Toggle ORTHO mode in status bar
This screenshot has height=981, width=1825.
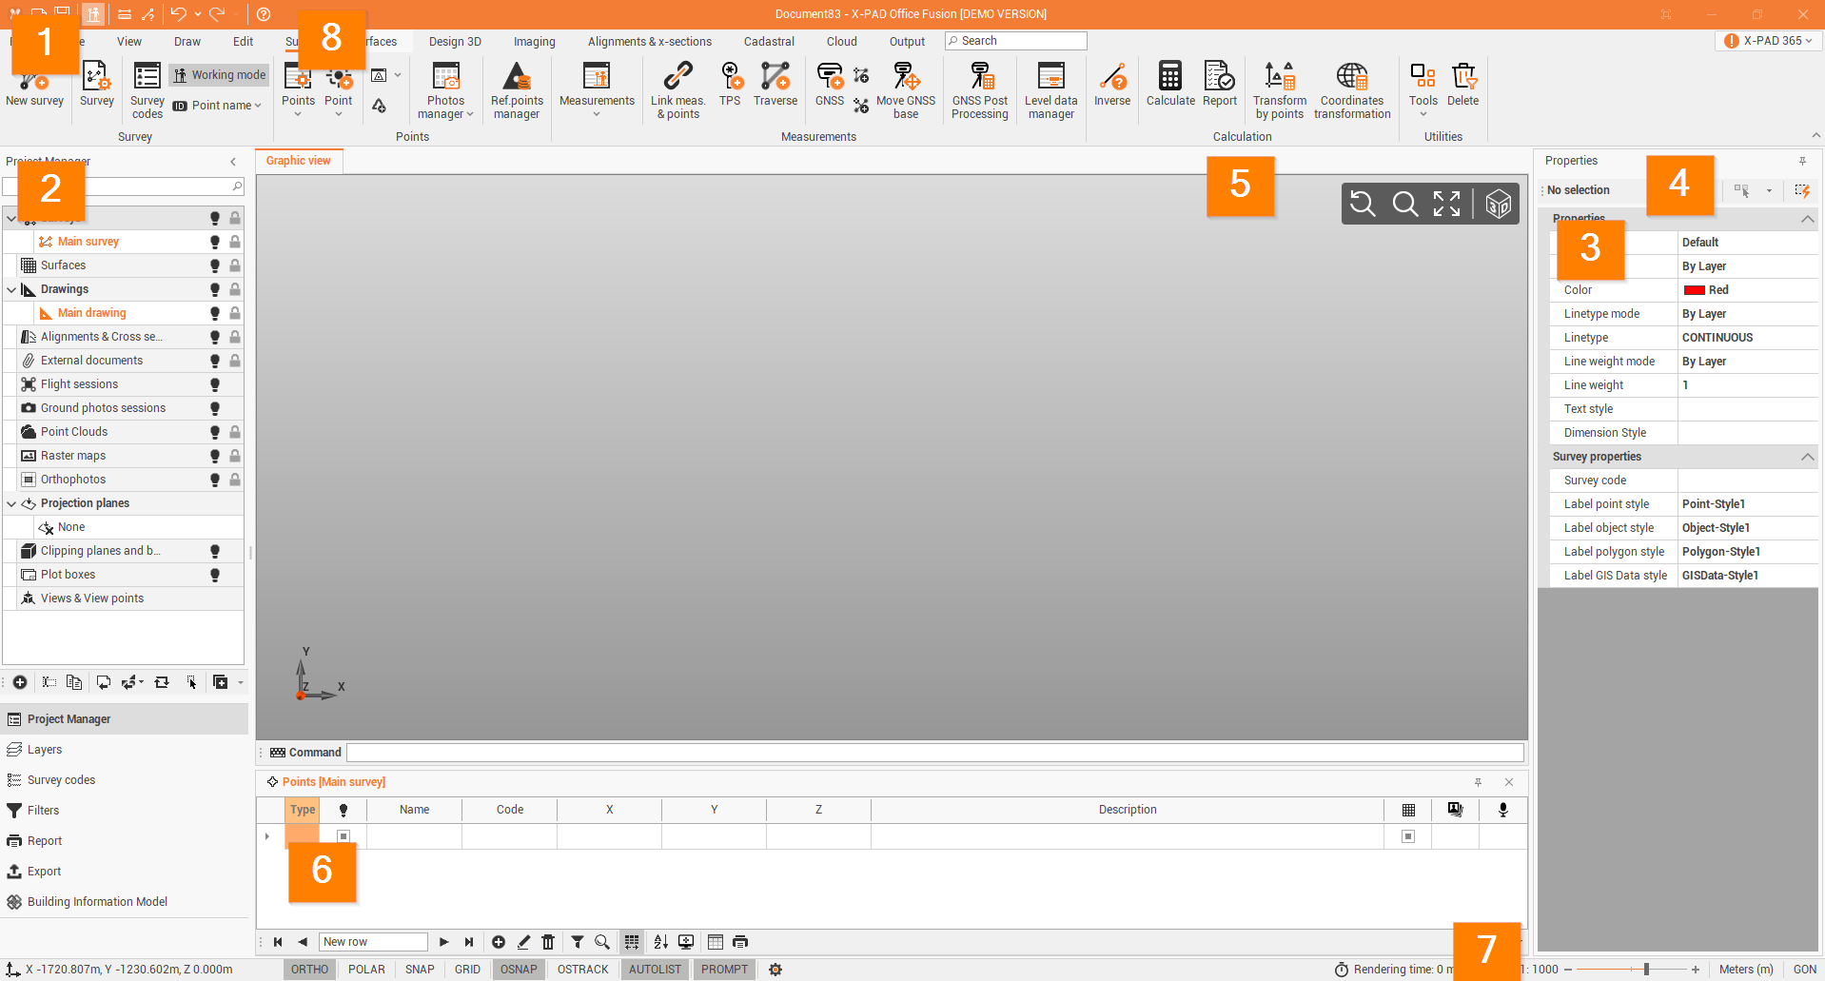click(x=309, y=970)
